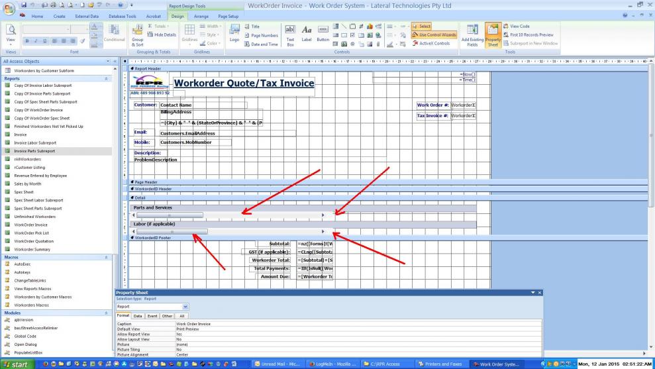Select the Sales by Month report
655x369 pixels.
point(28,184)
